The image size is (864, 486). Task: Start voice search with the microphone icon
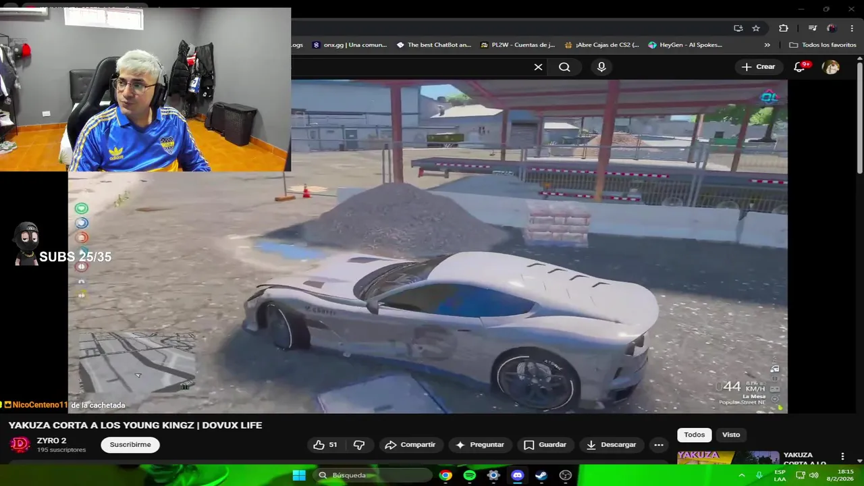pyautogui.click(x=601, y=67)
